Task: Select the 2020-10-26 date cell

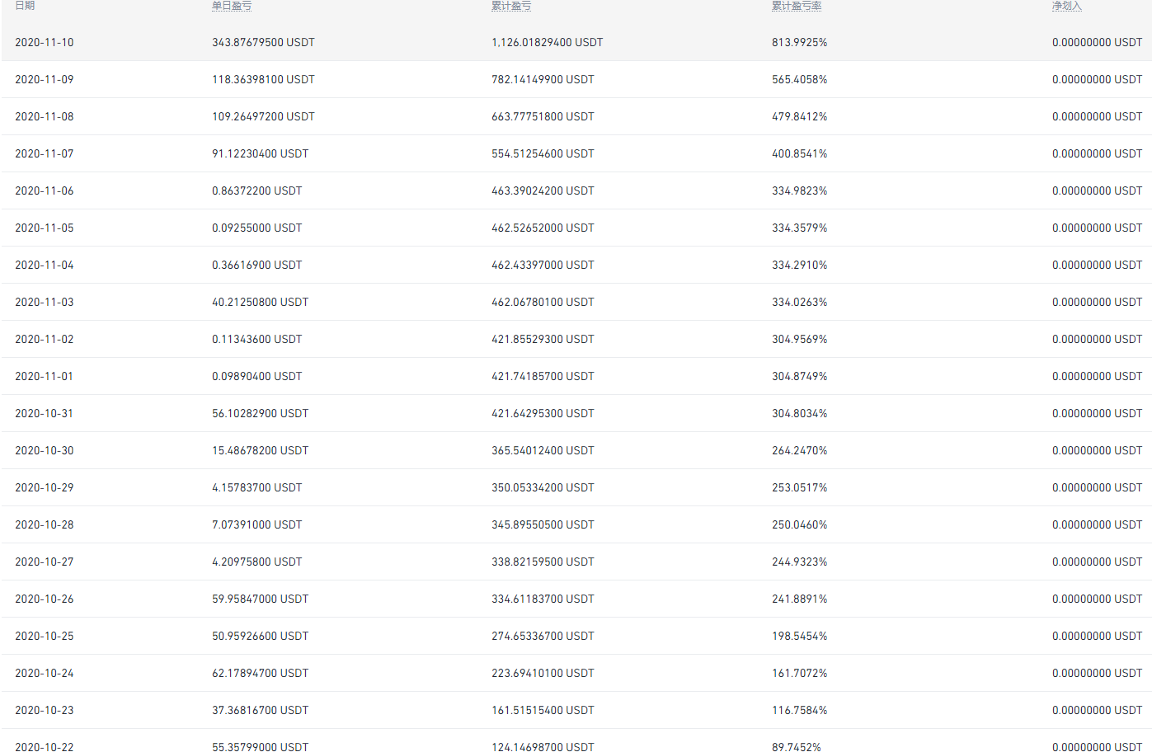Action: pyautogui.click(x=45, y=599)
